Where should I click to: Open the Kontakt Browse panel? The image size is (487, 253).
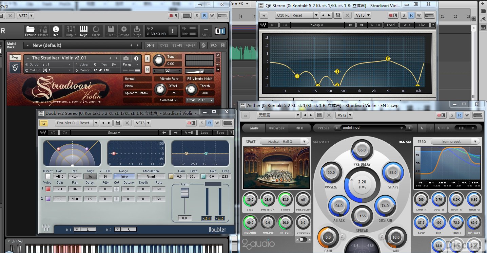coord(31,31)
